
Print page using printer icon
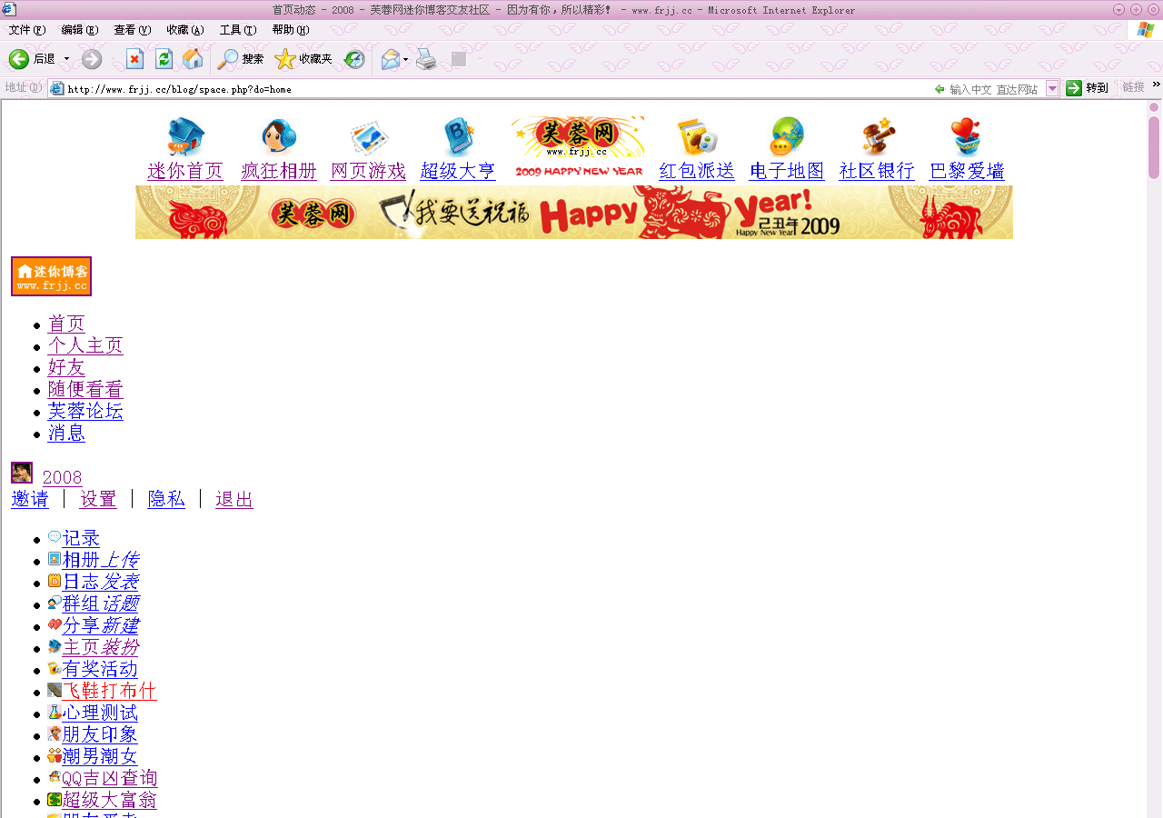point(426,59)
